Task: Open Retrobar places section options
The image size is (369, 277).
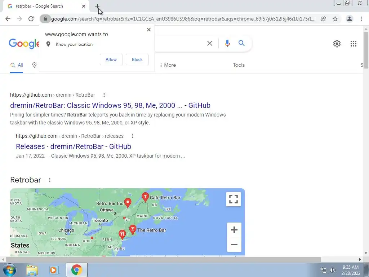Action: 50,180
